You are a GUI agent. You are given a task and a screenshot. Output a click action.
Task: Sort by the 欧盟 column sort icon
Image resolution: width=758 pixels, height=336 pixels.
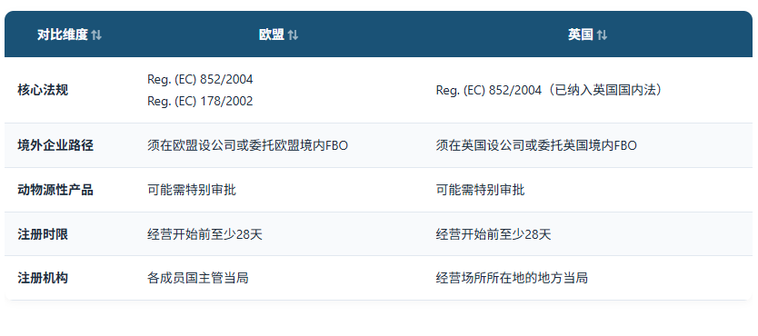click(x=293, y=35)
